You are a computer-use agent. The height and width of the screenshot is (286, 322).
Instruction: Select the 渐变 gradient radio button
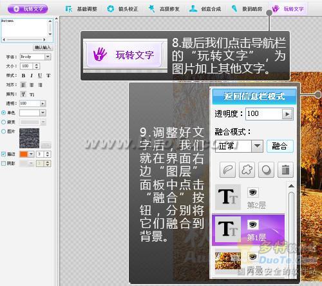tap(3, 122)
